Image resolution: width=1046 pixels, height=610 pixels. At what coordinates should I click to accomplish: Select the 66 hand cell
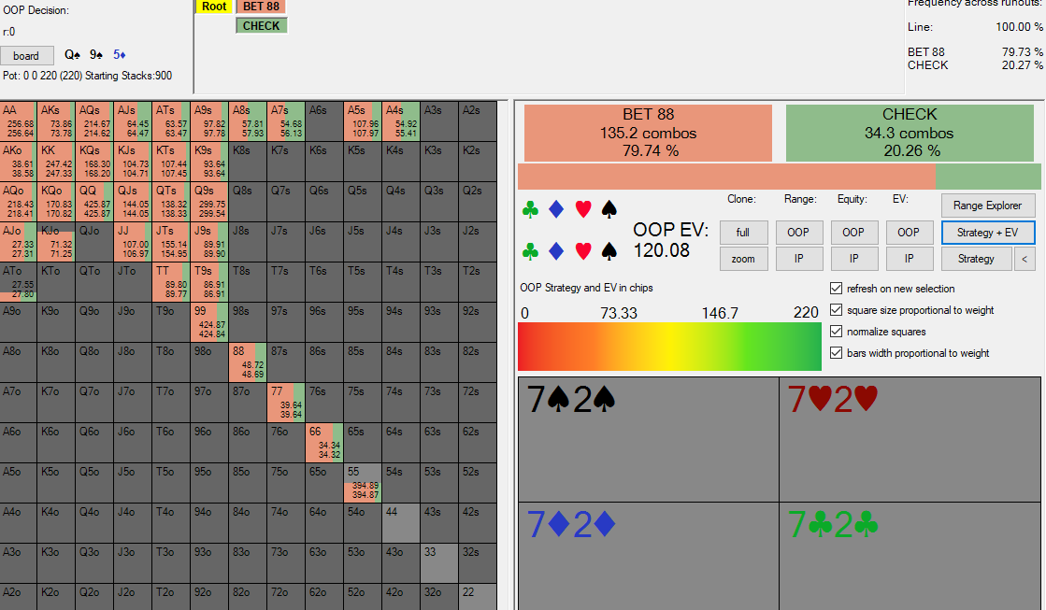coord(324,442)
